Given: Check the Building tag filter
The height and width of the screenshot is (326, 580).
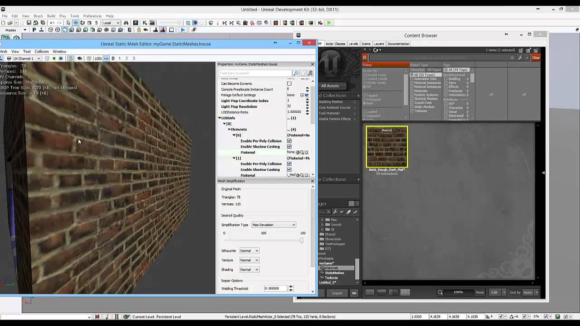Looking at the screenshot, I should click(x=446, y=79).
